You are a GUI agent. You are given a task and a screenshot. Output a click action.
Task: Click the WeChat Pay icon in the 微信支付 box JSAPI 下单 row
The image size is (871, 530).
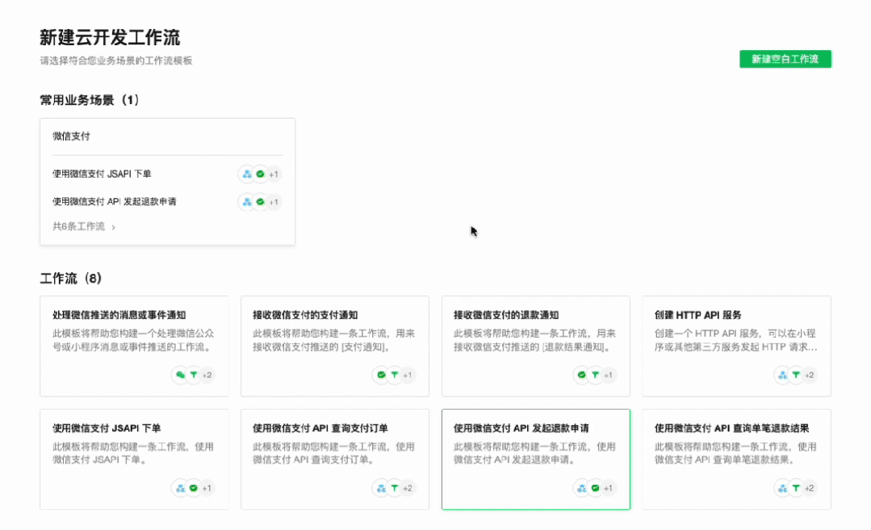261,174
